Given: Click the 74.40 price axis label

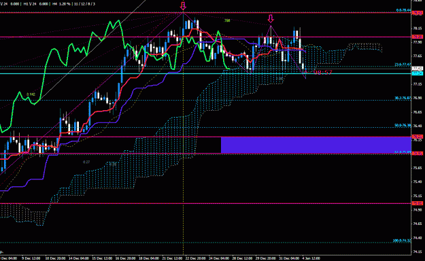Looking at the screenshot, I should [417, 238].
